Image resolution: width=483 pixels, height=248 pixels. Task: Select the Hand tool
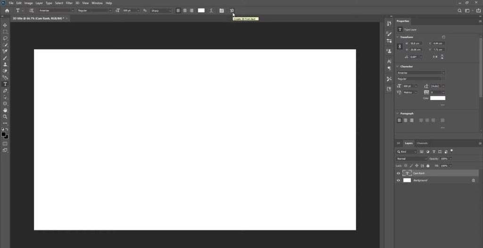pos(5,110)
